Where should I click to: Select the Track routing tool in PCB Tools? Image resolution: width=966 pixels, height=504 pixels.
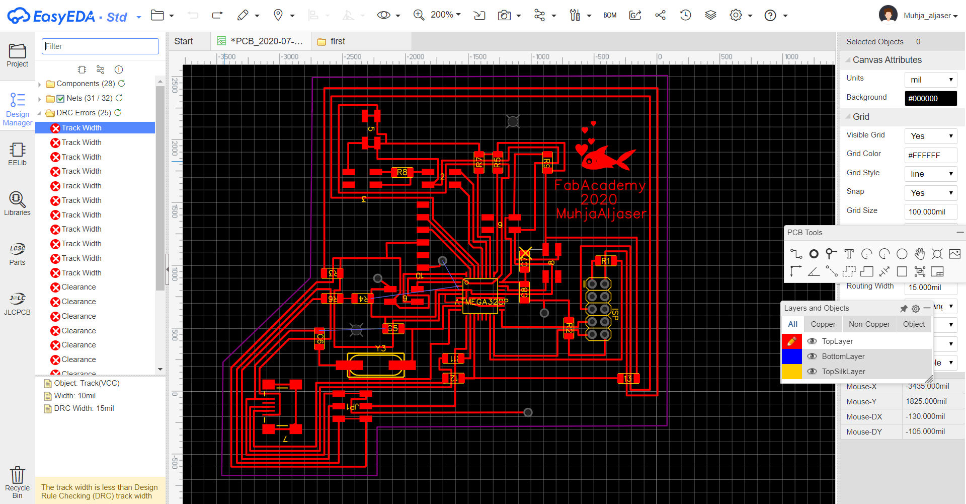click(x=796, y=254)
